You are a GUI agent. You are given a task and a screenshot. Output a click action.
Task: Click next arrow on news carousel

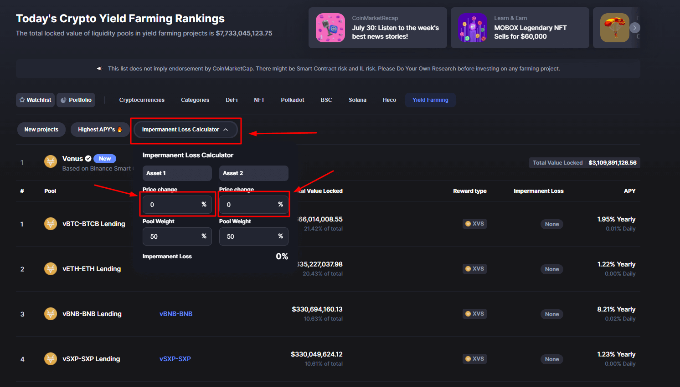(635, 28)
